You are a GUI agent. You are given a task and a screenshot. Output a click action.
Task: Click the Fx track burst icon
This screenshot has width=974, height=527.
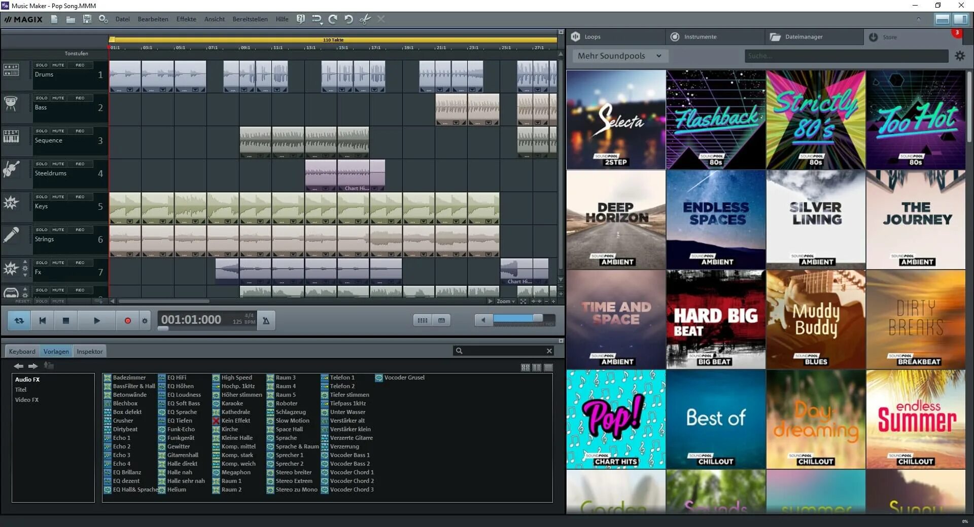[11, 268]
